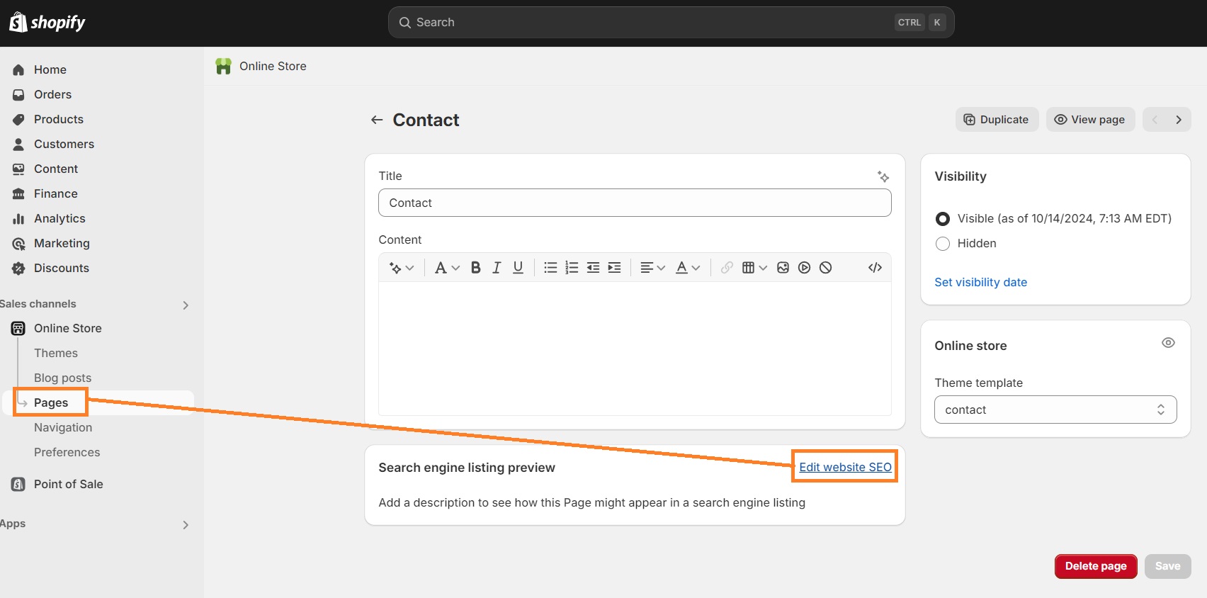
Task: Click the Analytics bar chart icon
Action: pos(18,219)
